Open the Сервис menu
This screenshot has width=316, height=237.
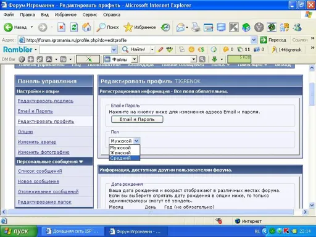pyautogui.click(x=89, y=15)
